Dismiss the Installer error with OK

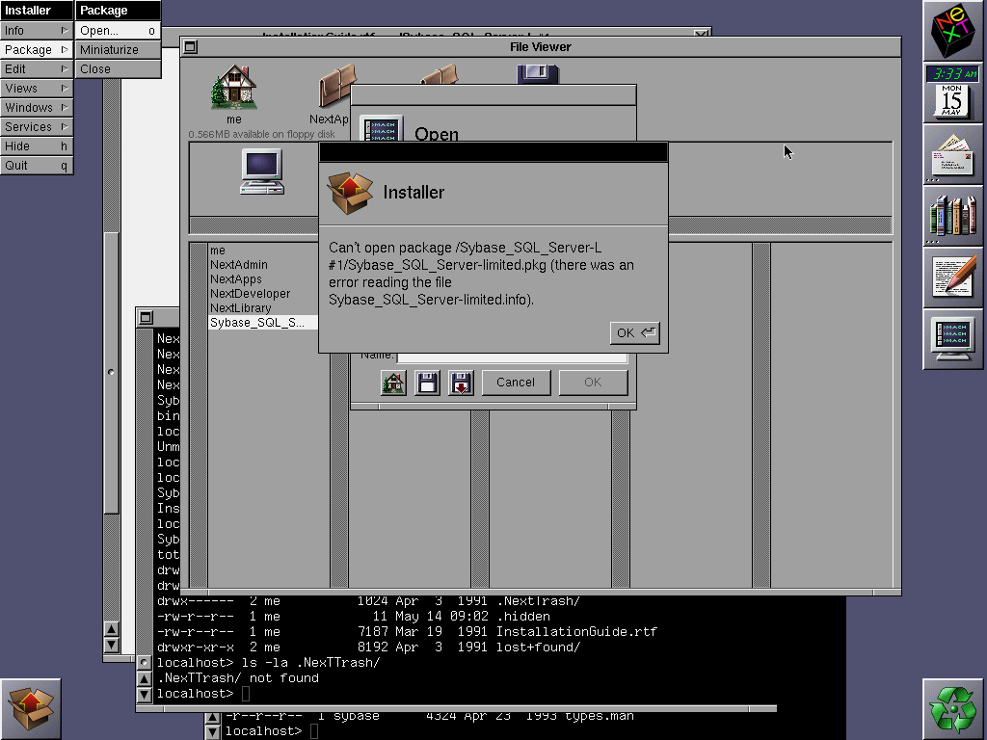tap(632, 331)
